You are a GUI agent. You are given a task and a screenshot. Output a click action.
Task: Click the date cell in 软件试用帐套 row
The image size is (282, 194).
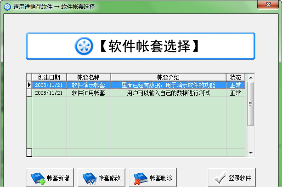coord(49,93)
